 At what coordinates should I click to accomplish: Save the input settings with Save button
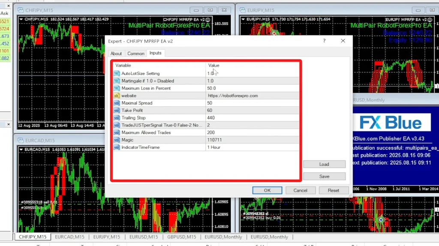pos(324,176)
